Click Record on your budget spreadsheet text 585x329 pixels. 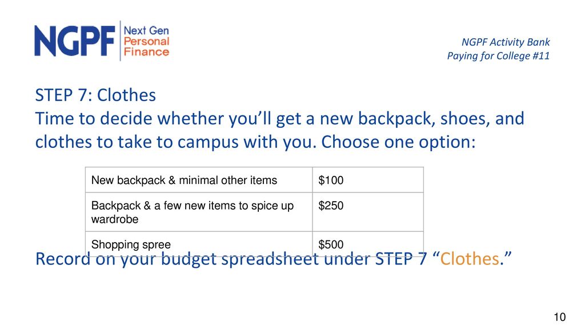[x=177, y=259]
